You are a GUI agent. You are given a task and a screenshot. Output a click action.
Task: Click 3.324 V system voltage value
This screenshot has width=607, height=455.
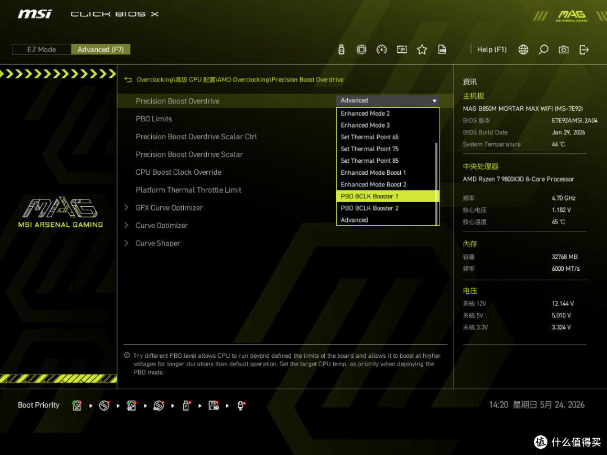pyautogui.click(x=561, y=327)
